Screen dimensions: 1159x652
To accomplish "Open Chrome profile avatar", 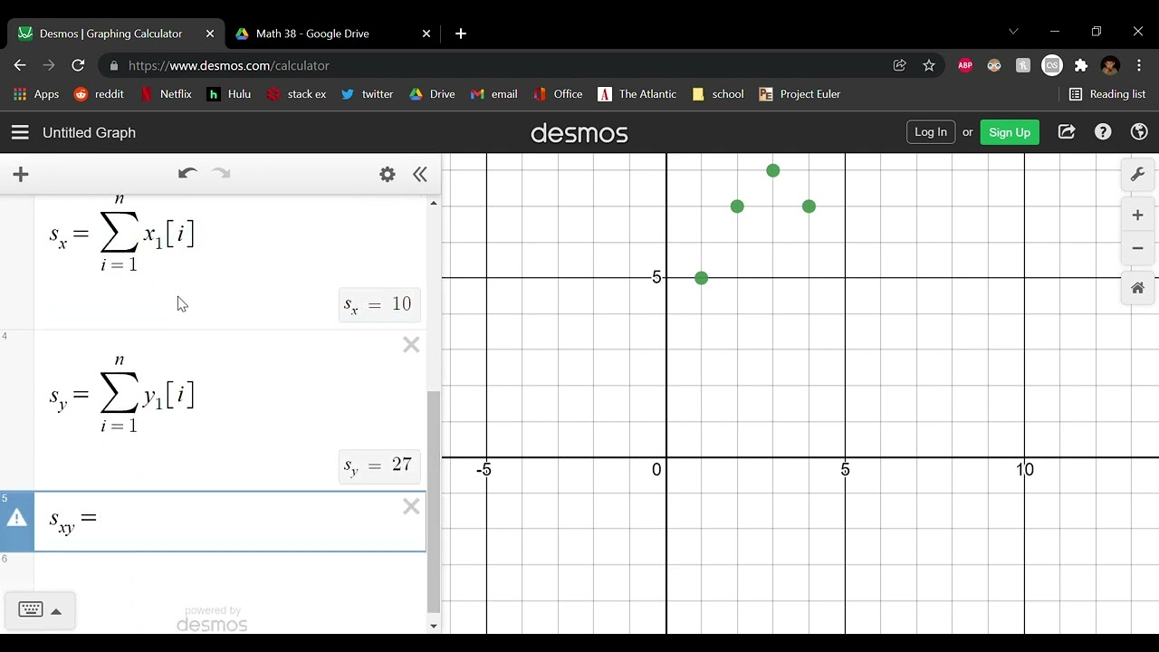I will [1110, 65].
